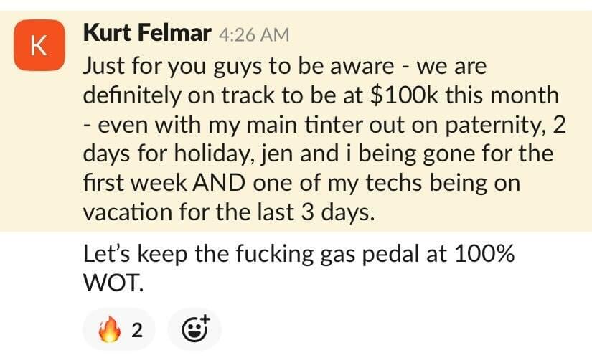Click the "$100k" amount in the message
The image size is (592, 363).
tap(405, 95)
